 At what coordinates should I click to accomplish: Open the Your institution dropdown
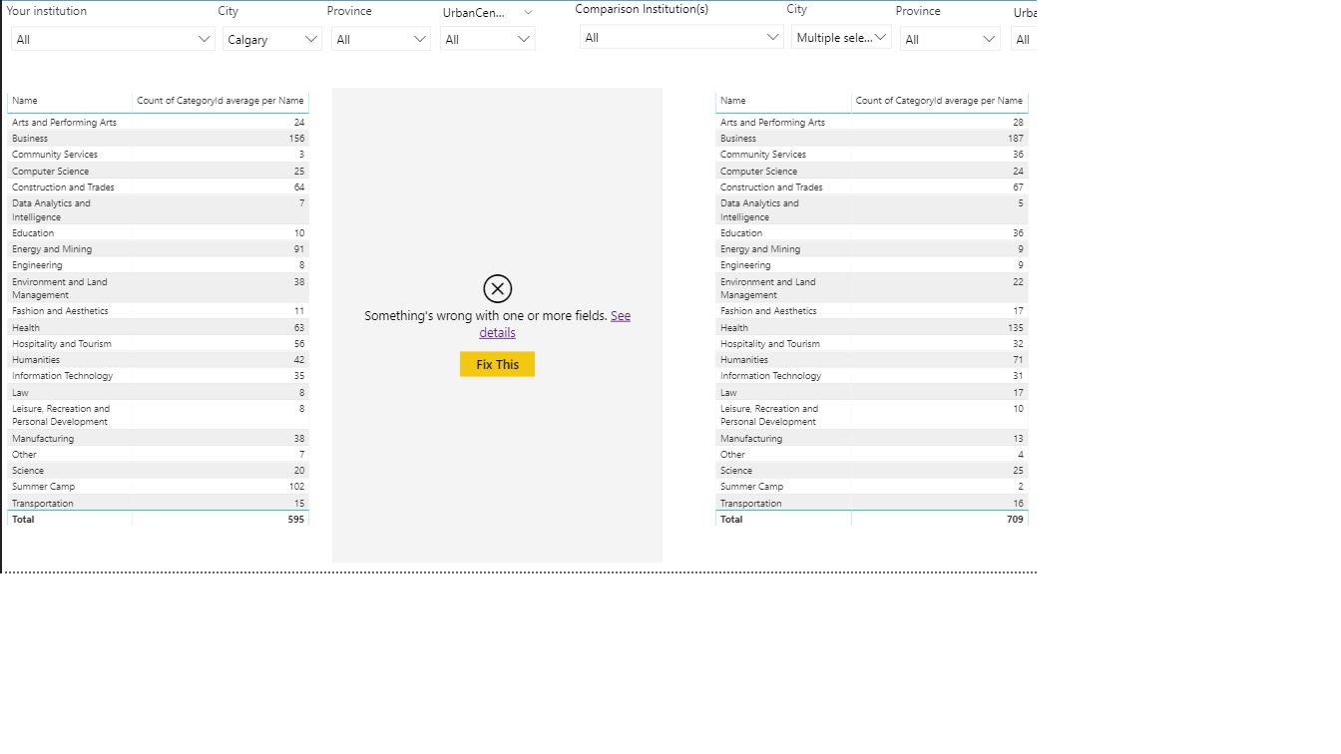(113, 39)
